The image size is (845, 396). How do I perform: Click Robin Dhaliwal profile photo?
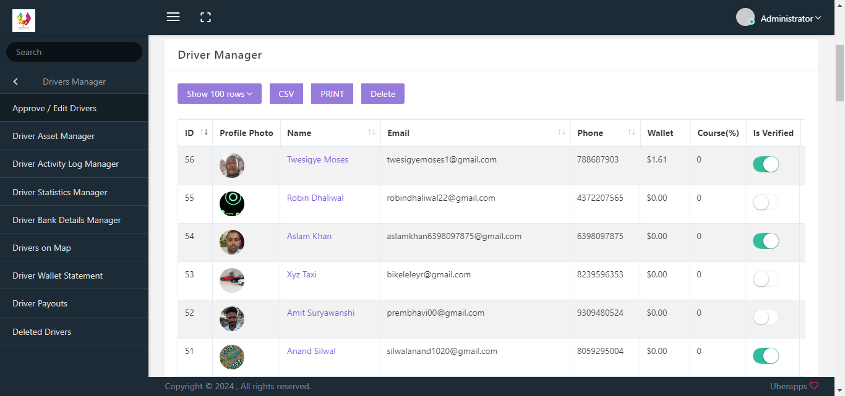coord(232,204)
